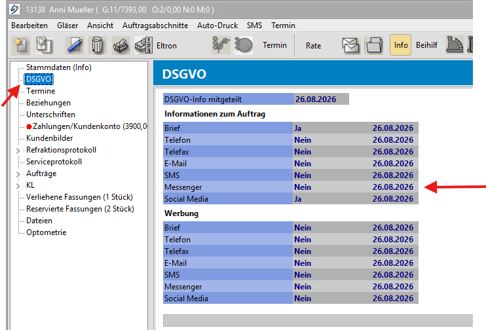The height and width of the screenshot is (330, 486).
Task: Click Brief 'Nein' under Werbung
Action: click(x=303, y=227)
